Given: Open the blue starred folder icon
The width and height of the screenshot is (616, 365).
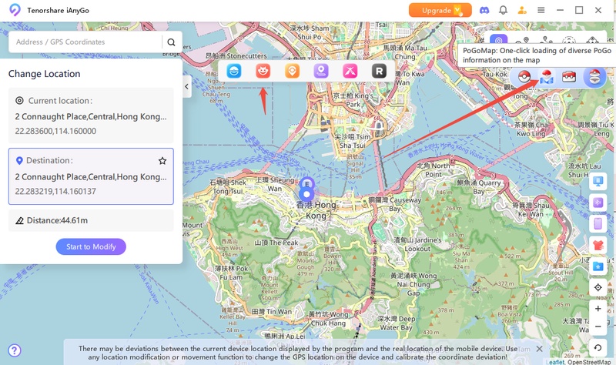Looking at the screenshot, I should (598, 266).
